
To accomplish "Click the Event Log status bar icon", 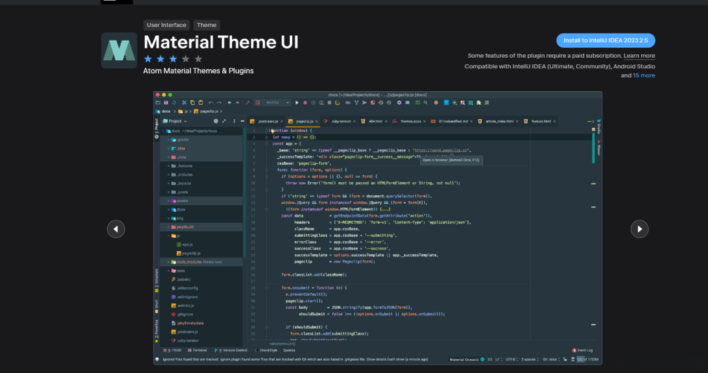I will coord(582,351).
